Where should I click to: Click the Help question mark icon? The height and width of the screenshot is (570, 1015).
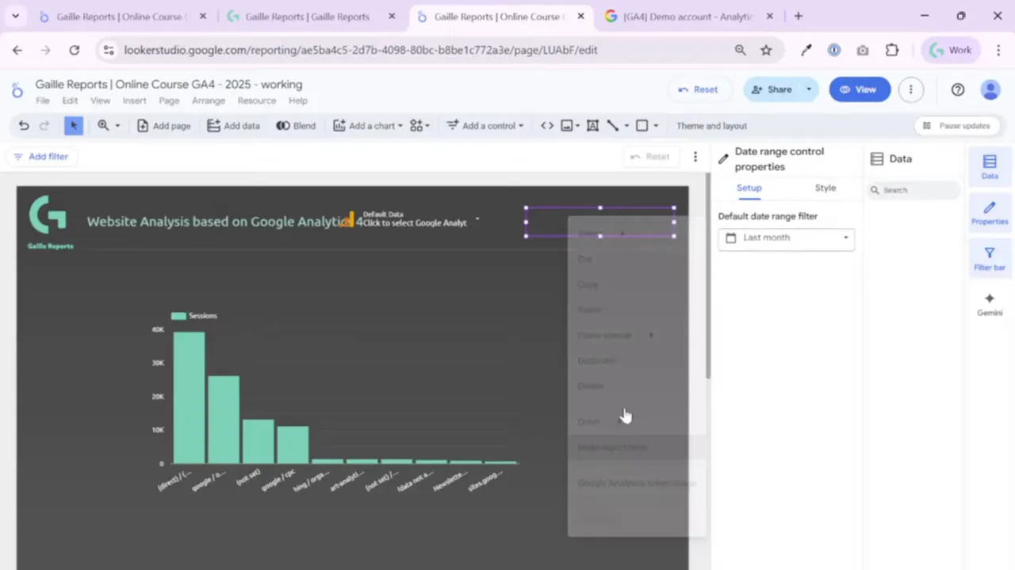click(x=957, y=89)
